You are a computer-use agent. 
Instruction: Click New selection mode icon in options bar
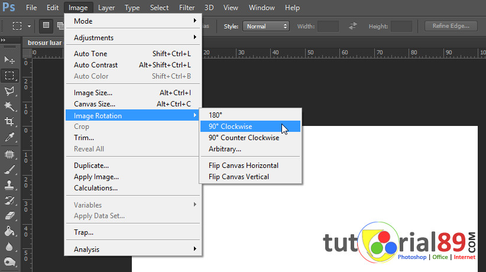46,26
